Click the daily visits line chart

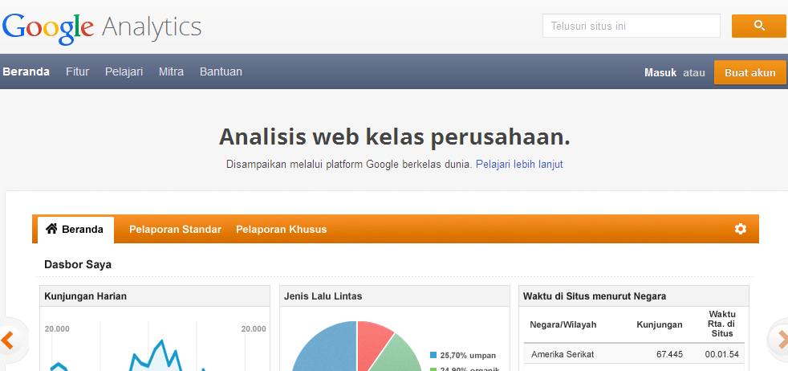tap(156, 347)
